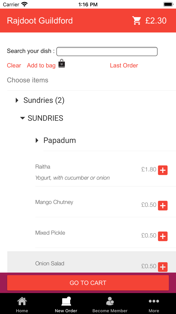Expand the Sundries (2) section
The image size is (176, 314).
[x=40, y=100]
